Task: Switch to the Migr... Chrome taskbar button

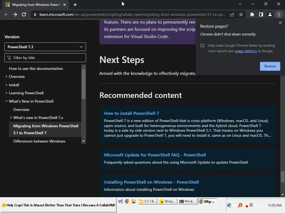Action: click(x=207, y=201)
